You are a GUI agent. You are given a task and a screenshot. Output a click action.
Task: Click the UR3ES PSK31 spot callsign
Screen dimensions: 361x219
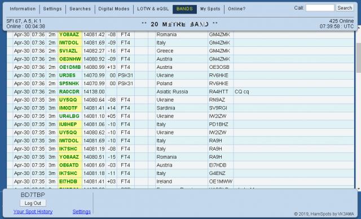[67, 75]
